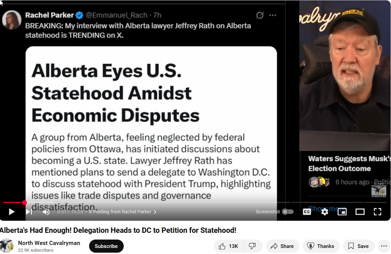
Task: Like the video with 13K likes
Action: (x=228, y=246)
